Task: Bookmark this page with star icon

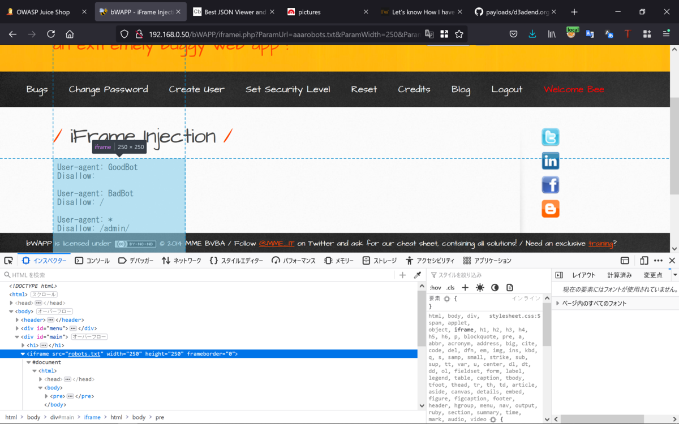Action: click(459, 34)
